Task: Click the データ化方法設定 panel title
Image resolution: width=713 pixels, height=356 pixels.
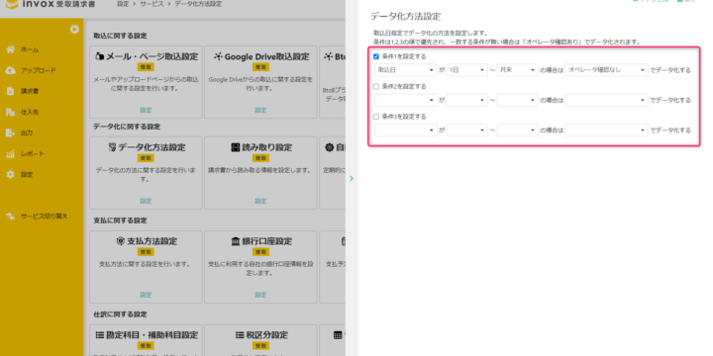Action: click(x=405, y=17)
